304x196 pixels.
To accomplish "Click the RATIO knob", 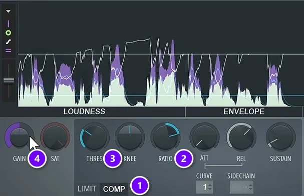I will pyautogui.click(x=165, y=136).
